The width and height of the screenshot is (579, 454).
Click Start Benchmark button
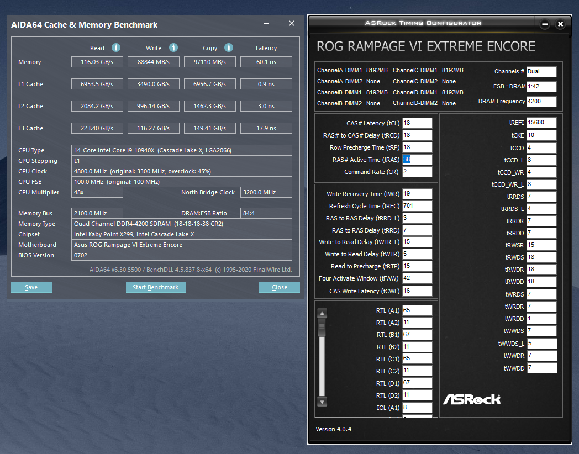tap(155, 287)
